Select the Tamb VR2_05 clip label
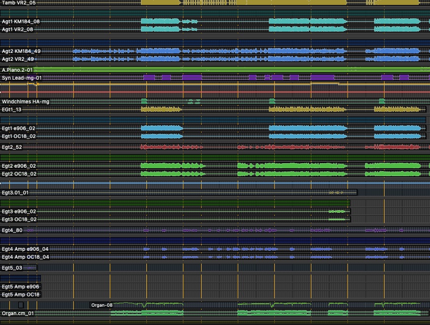The width and height of the screenshot is (430, 325). coord(19,3)
